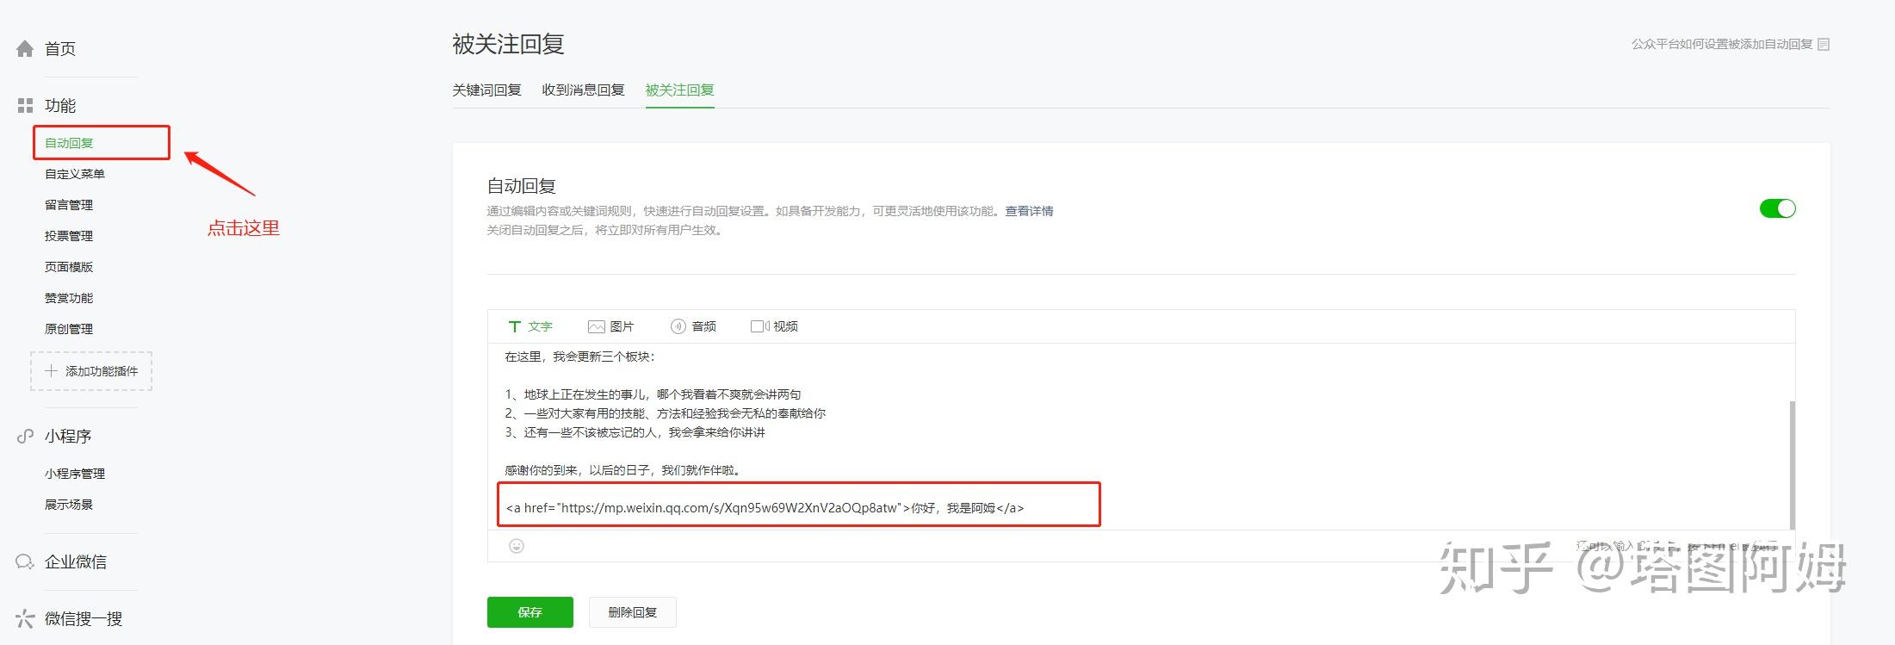This screenshot has width=1895, height=645.
Task: Click the 功能 grid icon
Action: [x=25, y=106]
